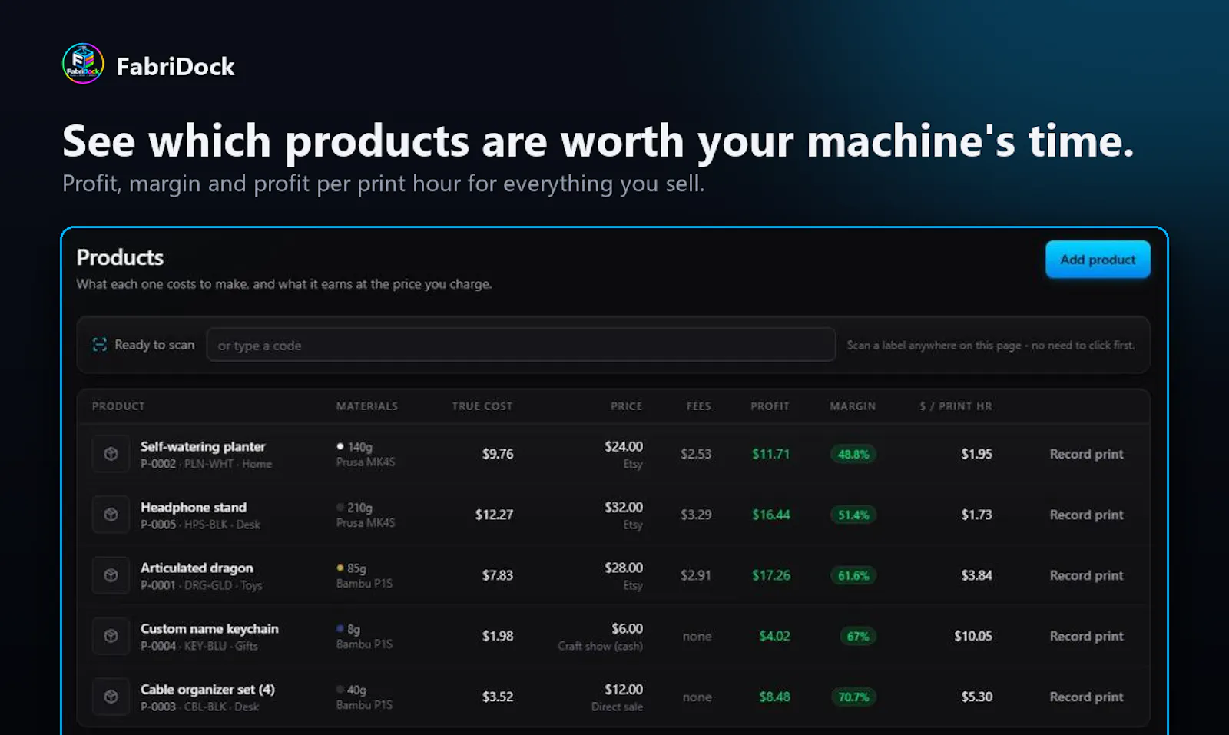Click the blue filament dot for 8g

point(340,628)
